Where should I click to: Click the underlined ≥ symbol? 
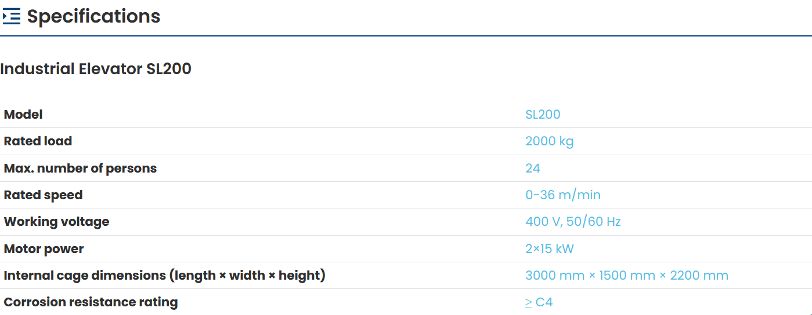528,302
